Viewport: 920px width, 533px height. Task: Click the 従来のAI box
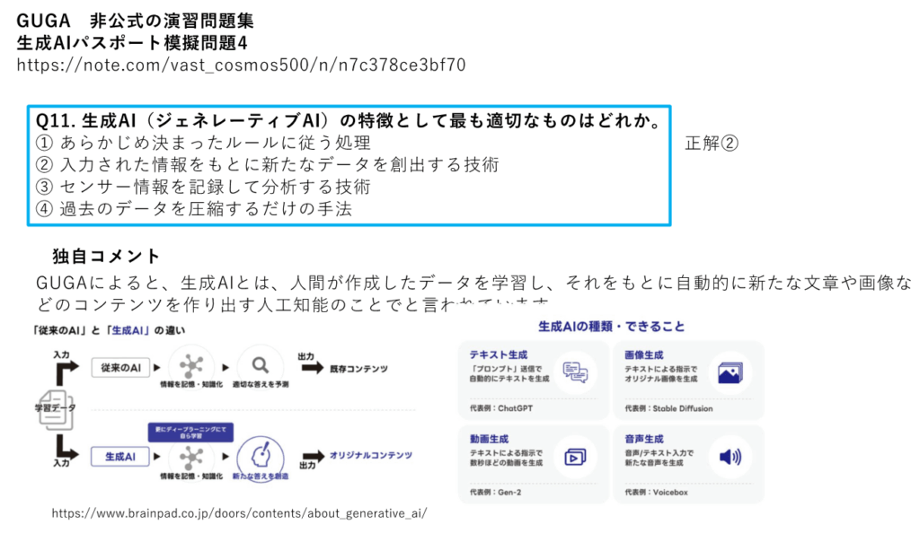[x=118, y=366]
